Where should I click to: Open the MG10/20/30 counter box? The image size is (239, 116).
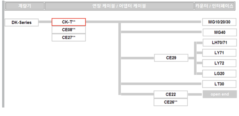[219, 22]
